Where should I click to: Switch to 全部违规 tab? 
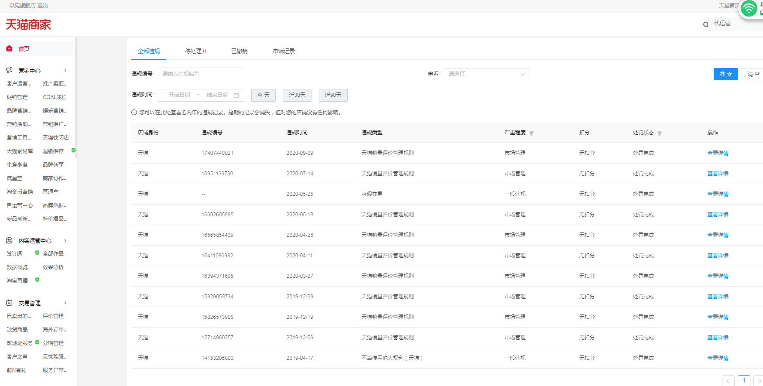pyautogui.click(x=149, y=51)
